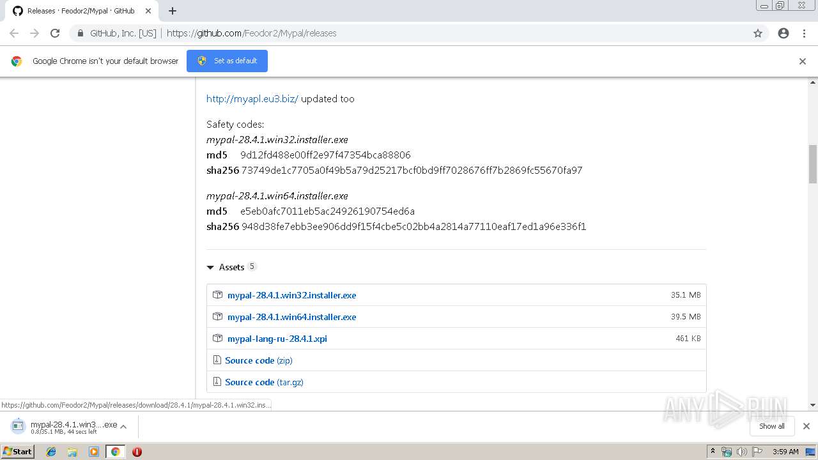Click the 35.1 MB file size

point(686,295)
